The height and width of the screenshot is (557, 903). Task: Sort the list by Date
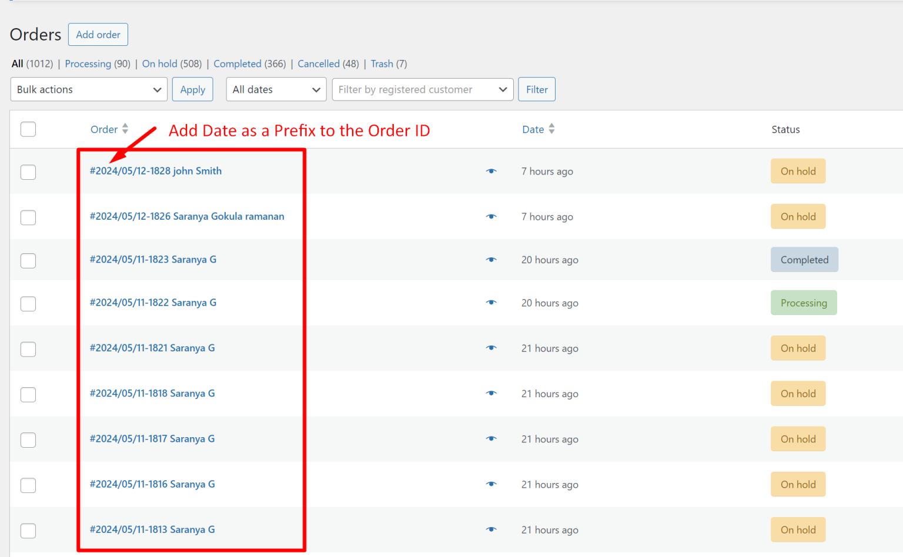[x=533, y=129]
